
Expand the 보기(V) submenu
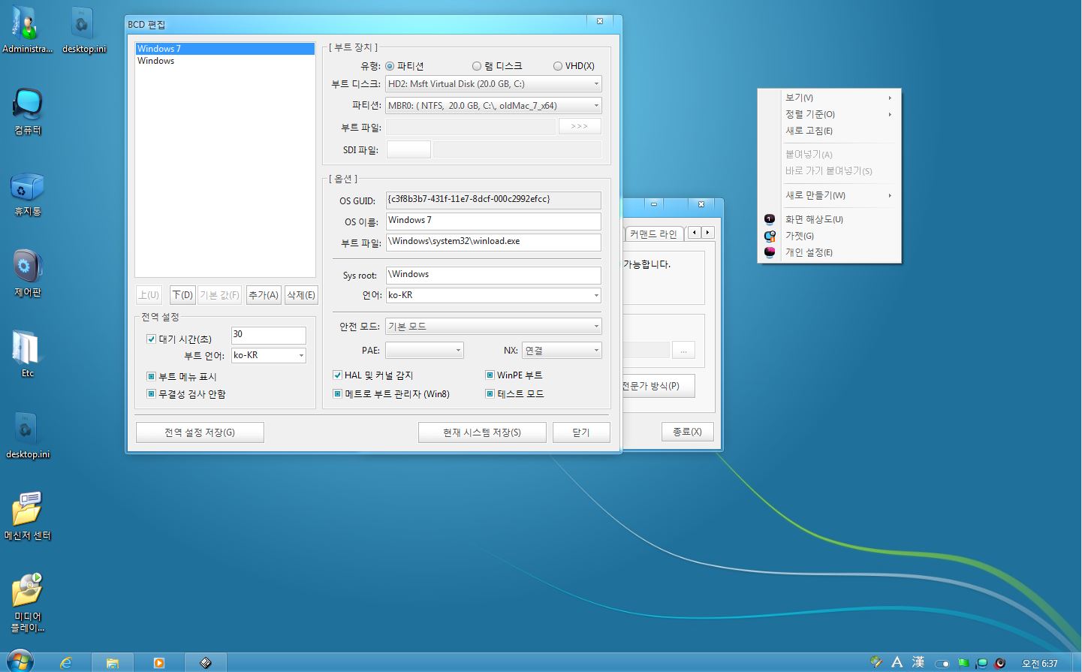point(829,98)
